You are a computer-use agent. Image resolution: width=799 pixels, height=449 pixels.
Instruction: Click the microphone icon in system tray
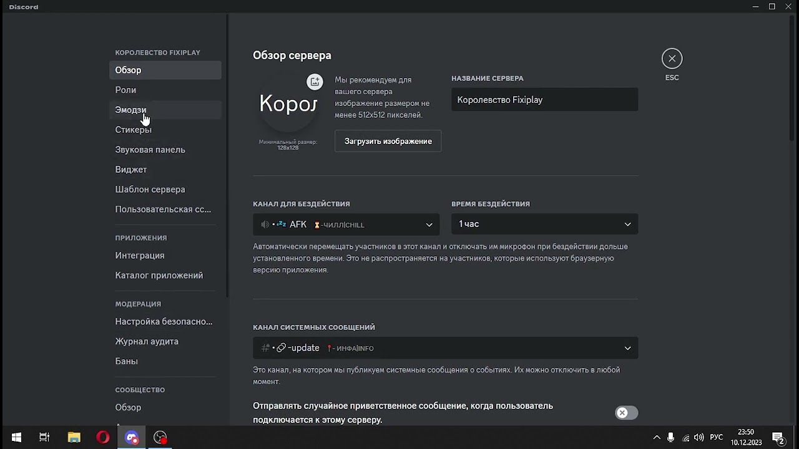pyautogui.click(x=670, y=438)
